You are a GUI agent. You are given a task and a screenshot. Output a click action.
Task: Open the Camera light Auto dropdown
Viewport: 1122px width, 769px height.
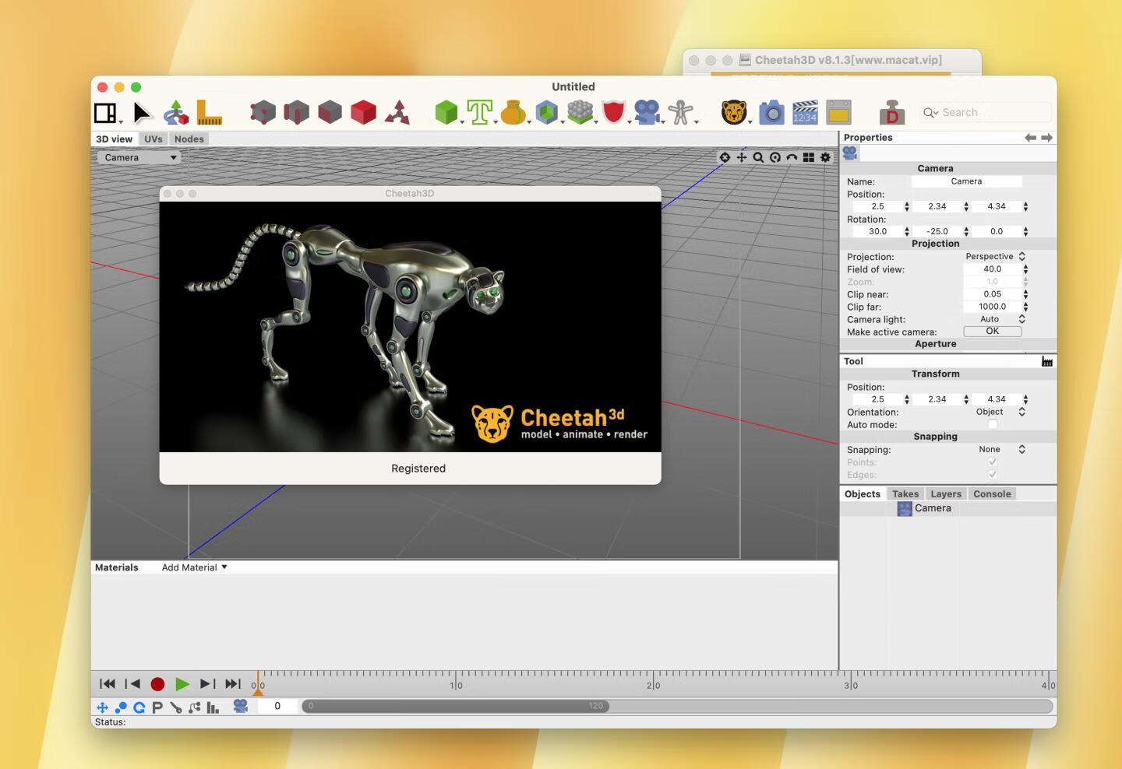(995, 319)
